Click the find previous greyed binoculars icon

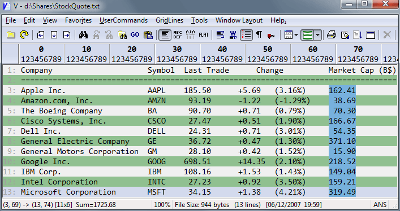pos(109,35)
